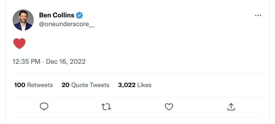Open the three-dot more options menu

tap(258, 15)
